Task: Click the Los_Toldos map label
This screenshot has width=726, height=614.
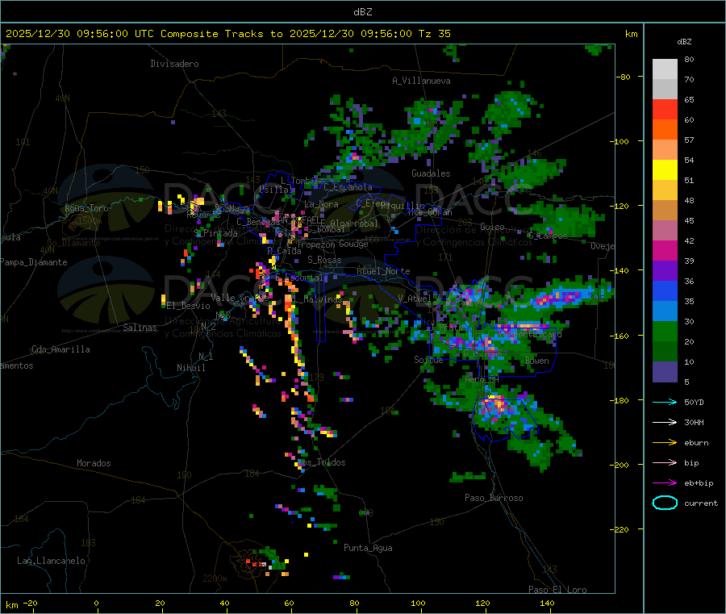Action: 321,462
